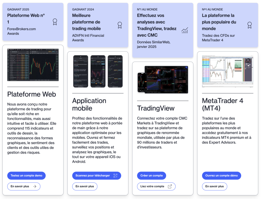Click Tradez des CFDs sur MetaTrader 4 text
The image size is (262, 199).
[x=219, y=38]
